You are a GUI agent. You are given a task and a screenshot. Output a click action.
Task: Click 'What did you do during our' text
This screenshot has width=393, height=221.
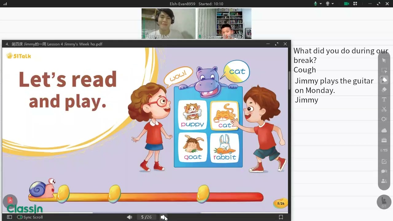point(341,51)
